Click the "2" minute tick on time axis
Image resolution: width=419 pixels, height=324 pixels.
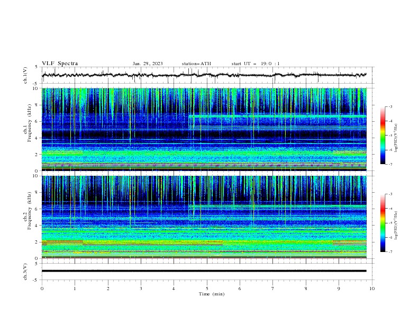point(108,289)
